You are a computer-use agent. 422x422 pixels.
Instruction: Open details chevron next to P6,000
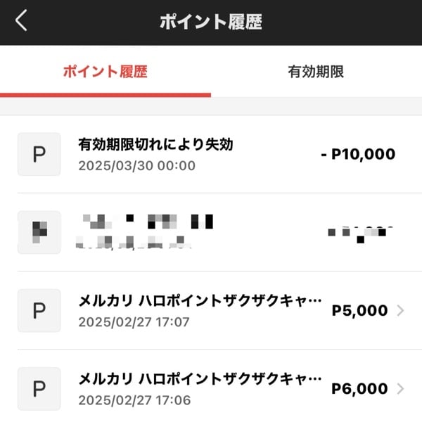[x=400, y=389]
